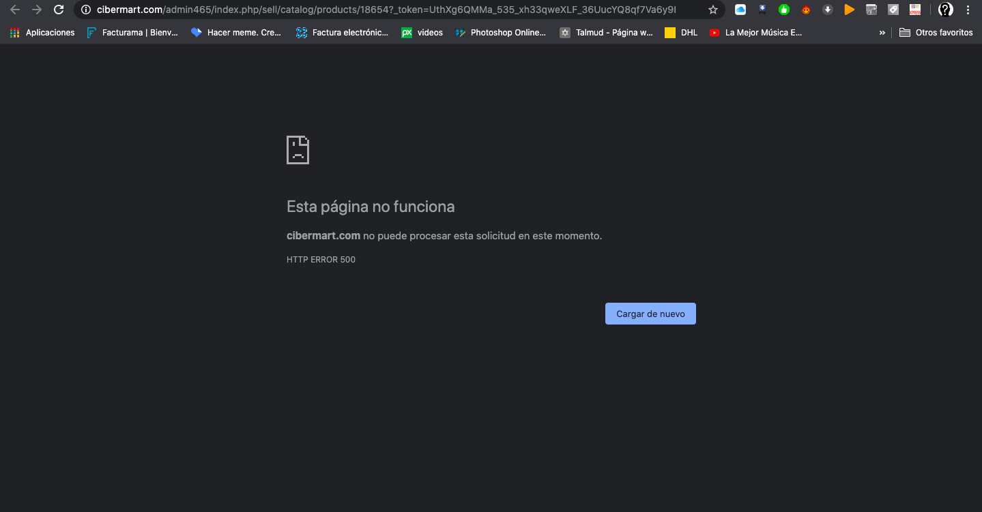Open the PNG download extension icon
Image resolution: width=982 pixels, height=512 pixels.
coord(762,10)
